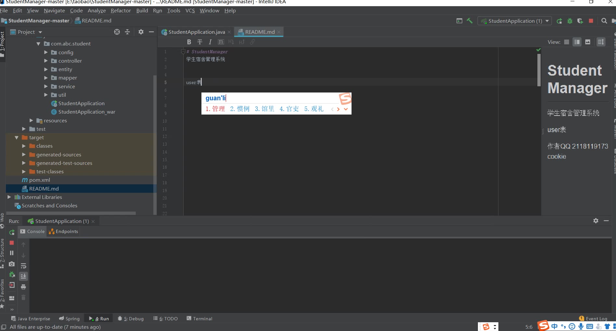Click Sogou IME Chinese mode tray icon
The width and height of the screenshot is (616, 331).
point(554,326)
